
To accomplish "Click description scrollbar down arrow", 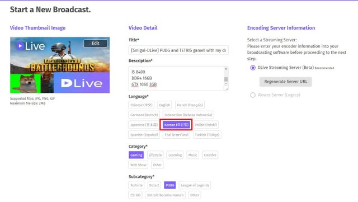I will [226, 83].
